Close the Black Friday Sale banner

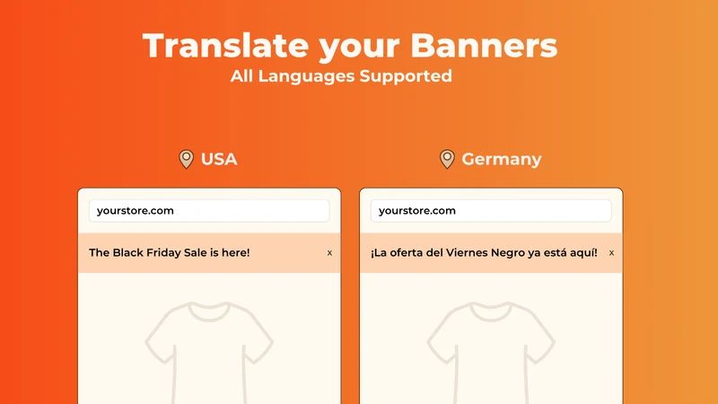point(329,253)
